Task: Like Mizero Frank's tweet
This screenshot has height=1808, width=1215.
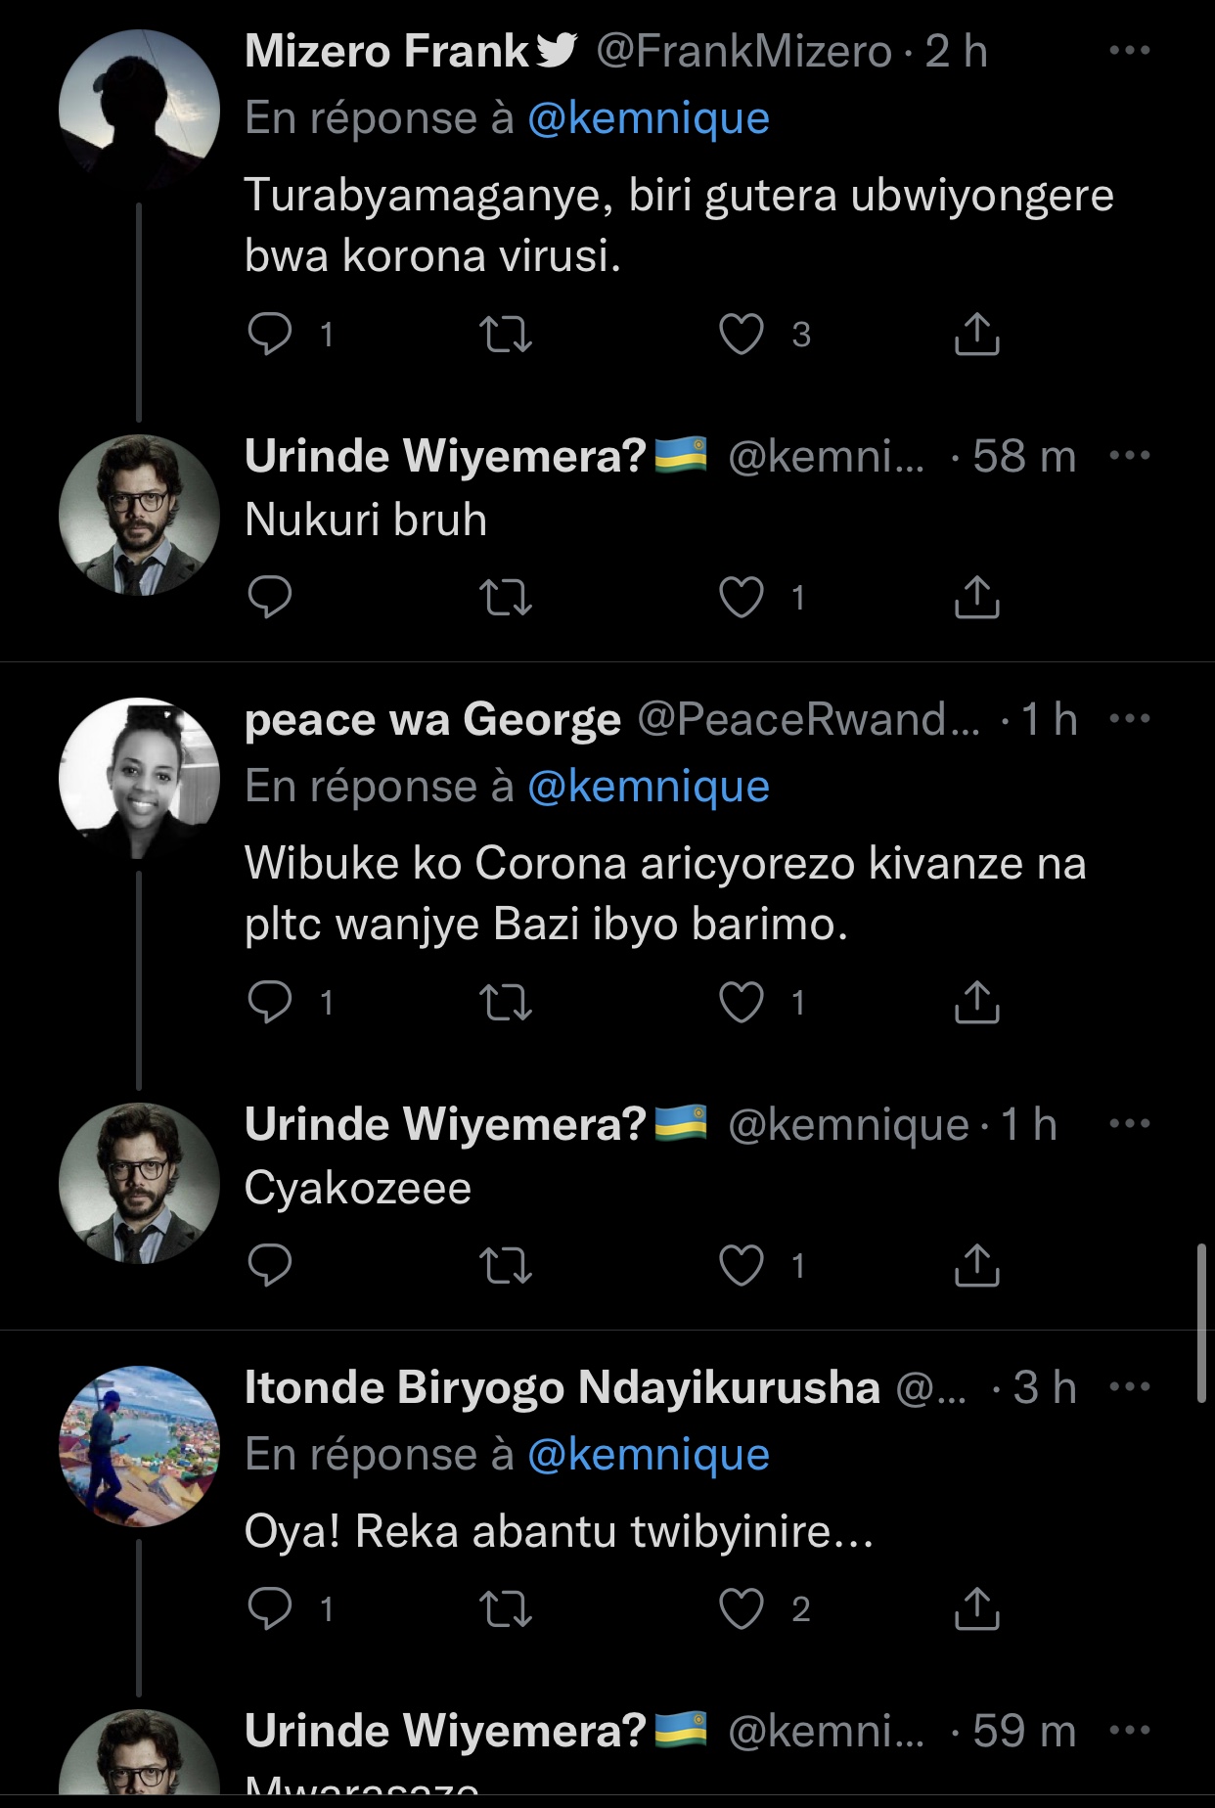Action: pyautogui.click(x=742, y=335)
